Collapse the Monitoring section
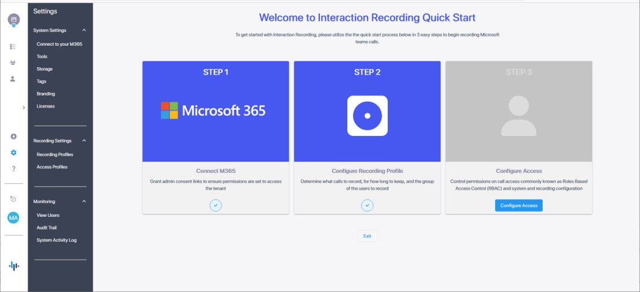This screenshot has width=640, height=292. click(84, 201)
